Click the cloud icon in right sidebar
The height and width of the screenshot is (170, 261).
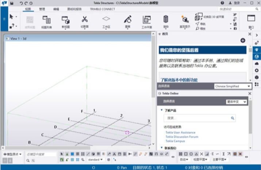click(257, 63)
